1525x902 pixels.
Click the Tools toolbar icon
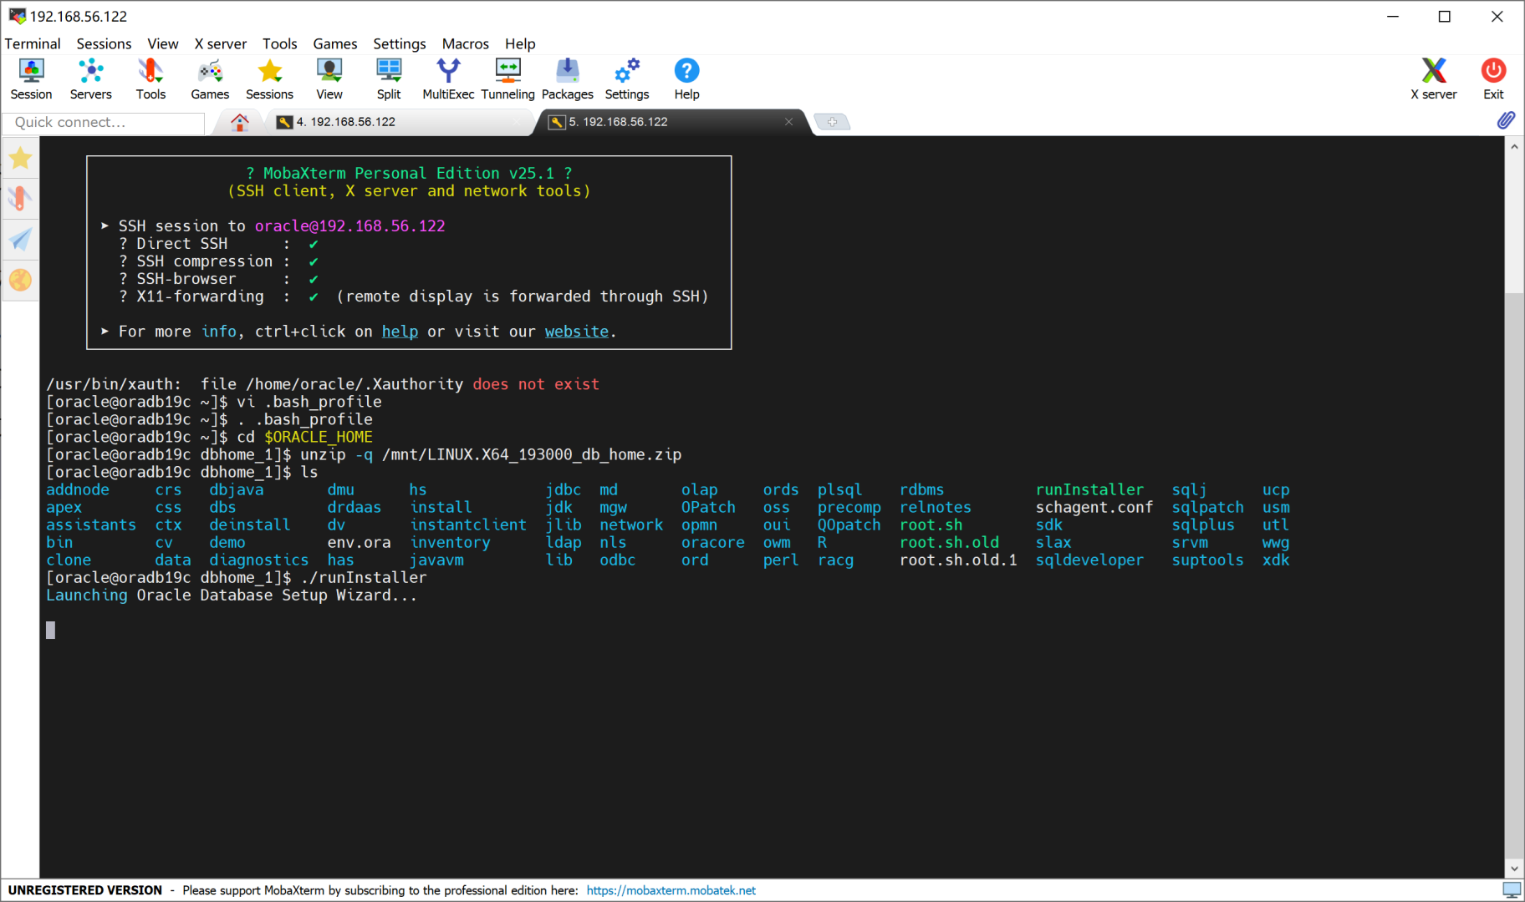coord(150,79)
